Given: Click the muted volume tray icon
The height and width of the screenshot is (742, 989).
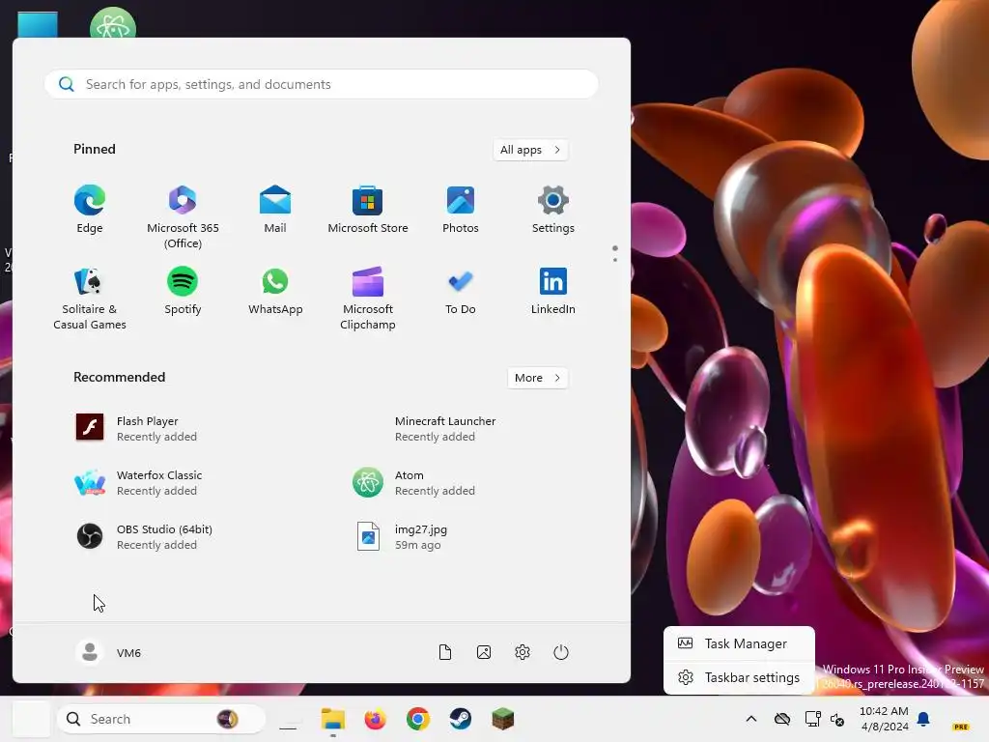Looking at the screenshot, I should (x=837, y=719).
